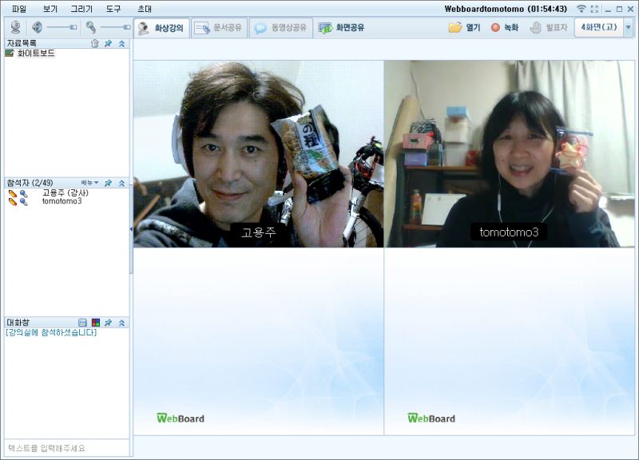
Task: Pin the 자료목록 panel
Action: click(x=109, y=43)
